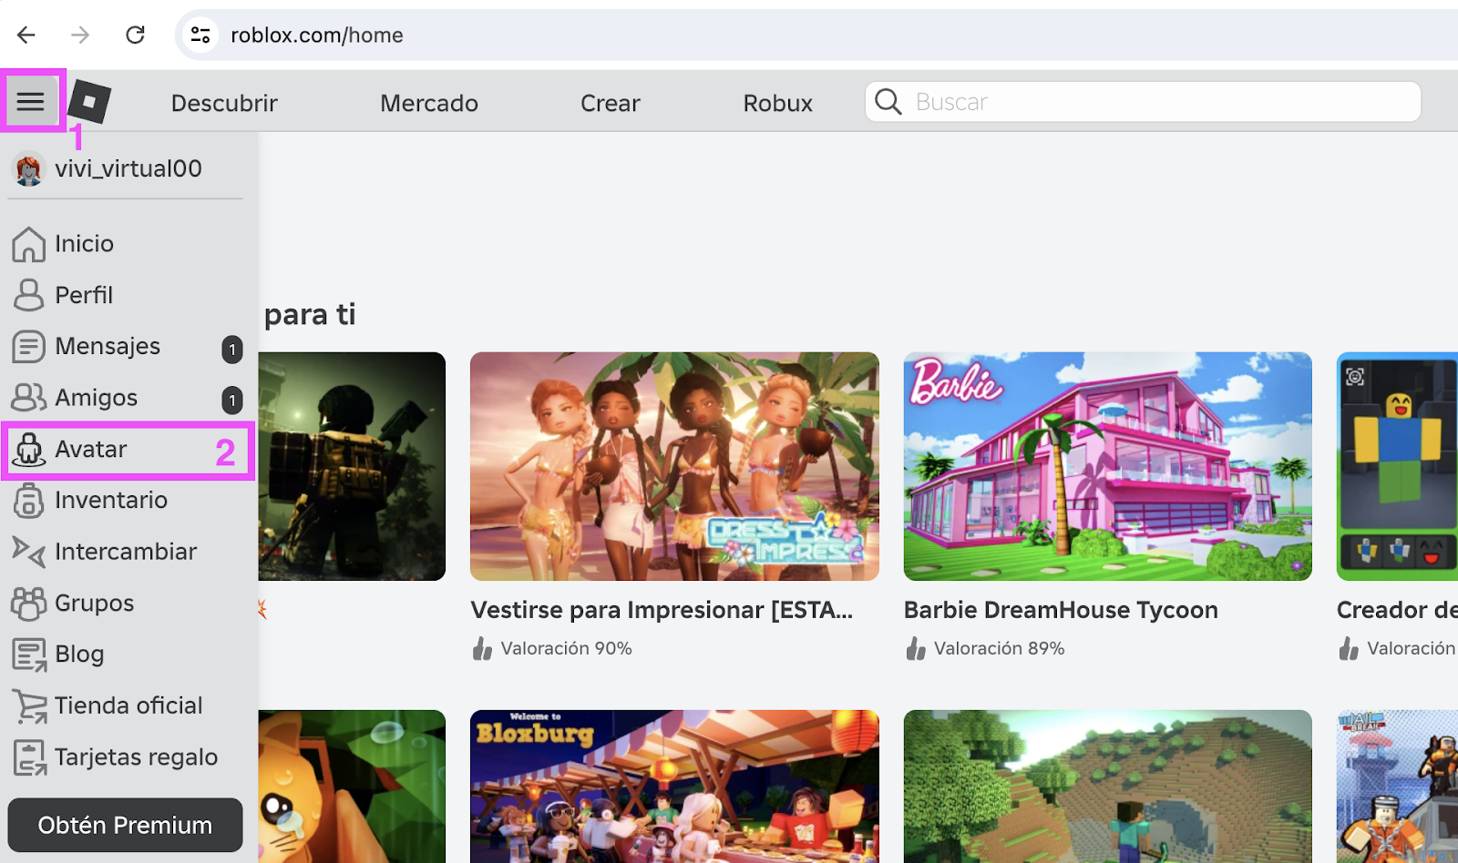
Task: Open the Mercado tab
Action: click(x=429, y=103)
